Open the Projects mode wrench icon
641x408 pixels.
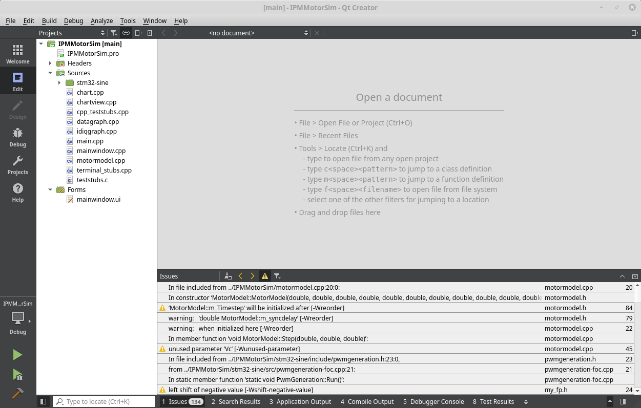click(18, 164)
